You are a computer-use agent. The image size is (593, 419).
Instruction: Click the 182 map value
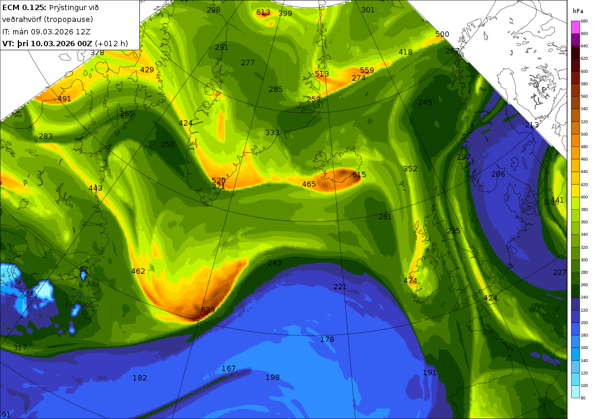click(140, 378)
